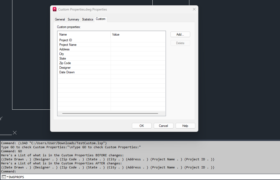Switch to the General tab

pyautogui.click(x=60, y=19)
